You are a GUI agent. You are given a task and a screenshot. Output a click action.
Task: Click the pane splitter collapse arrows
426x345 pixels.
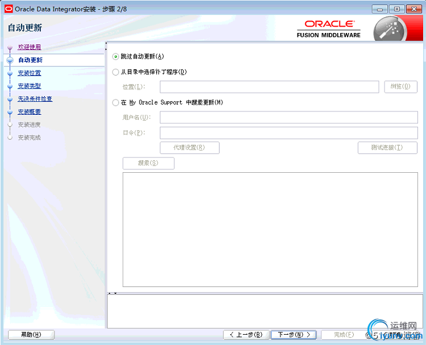coord(113,293)
